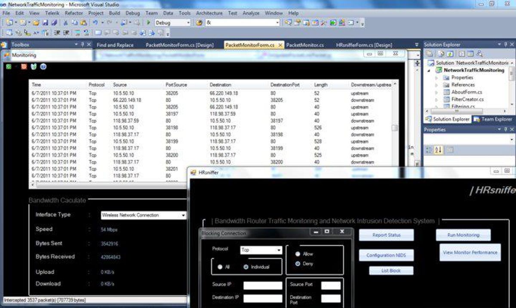Switch to PacketMonitor.cs tab
This screenshot has width=516, height=308.
point(305,45)
